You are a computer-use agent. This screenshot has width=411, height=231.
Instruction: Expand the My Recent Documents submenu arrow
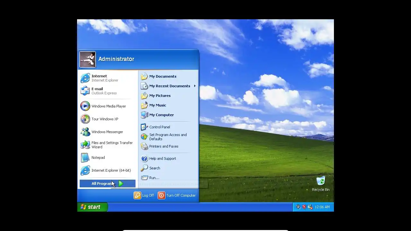click(x=195, y=86)
